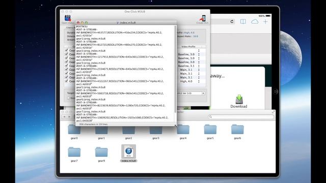Viewport: 326px width, 183px height.
Task: Enable the unchecked checkbox below Target
Action: pos(68,98)
